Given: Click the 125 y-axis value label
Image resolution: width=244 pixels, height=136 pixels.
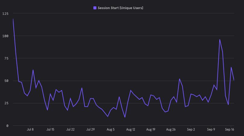Looking at the screenshot, I should tap(5, 14).
